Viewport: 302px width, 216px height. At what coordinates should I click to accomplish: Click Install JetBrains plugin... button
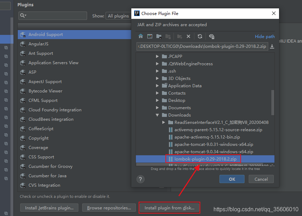click(x=49, y=208)
